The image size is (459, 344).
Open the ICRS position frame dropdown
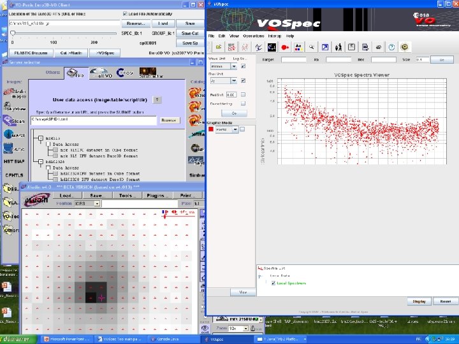[97, 203]
